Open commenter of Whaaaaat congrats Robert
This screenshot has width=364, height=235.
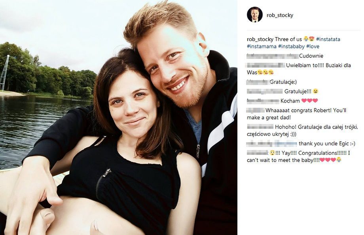pos(256,110)
